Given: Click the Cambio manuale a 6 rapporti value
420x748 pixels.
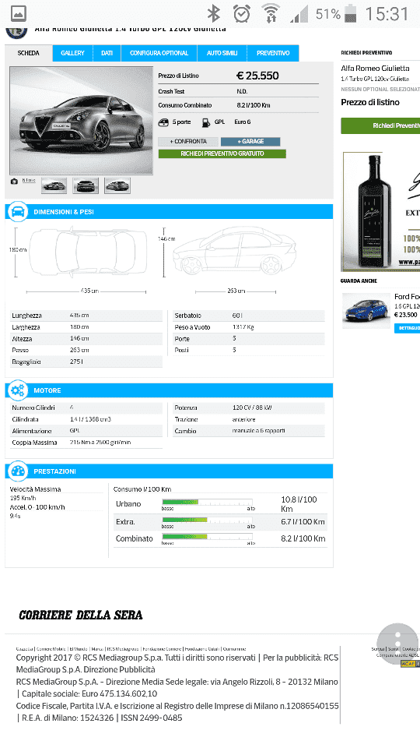Looking at the screenshot, I should [258, 431].
